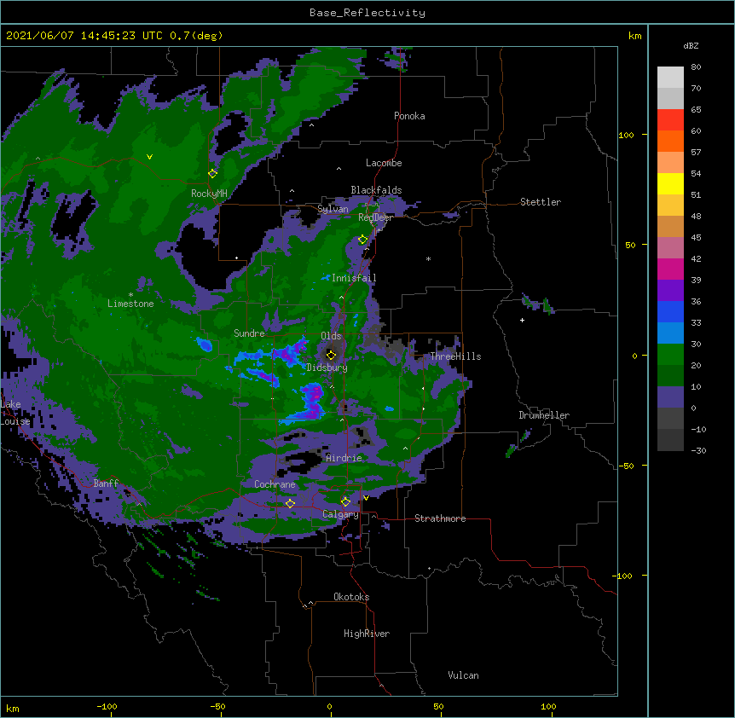Select the Sylvan label on the map

click(333, 209)
